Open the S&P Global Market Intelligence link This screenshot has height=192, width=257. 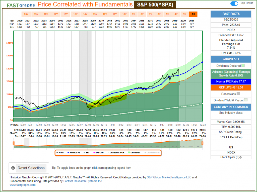tap(169, 177)
